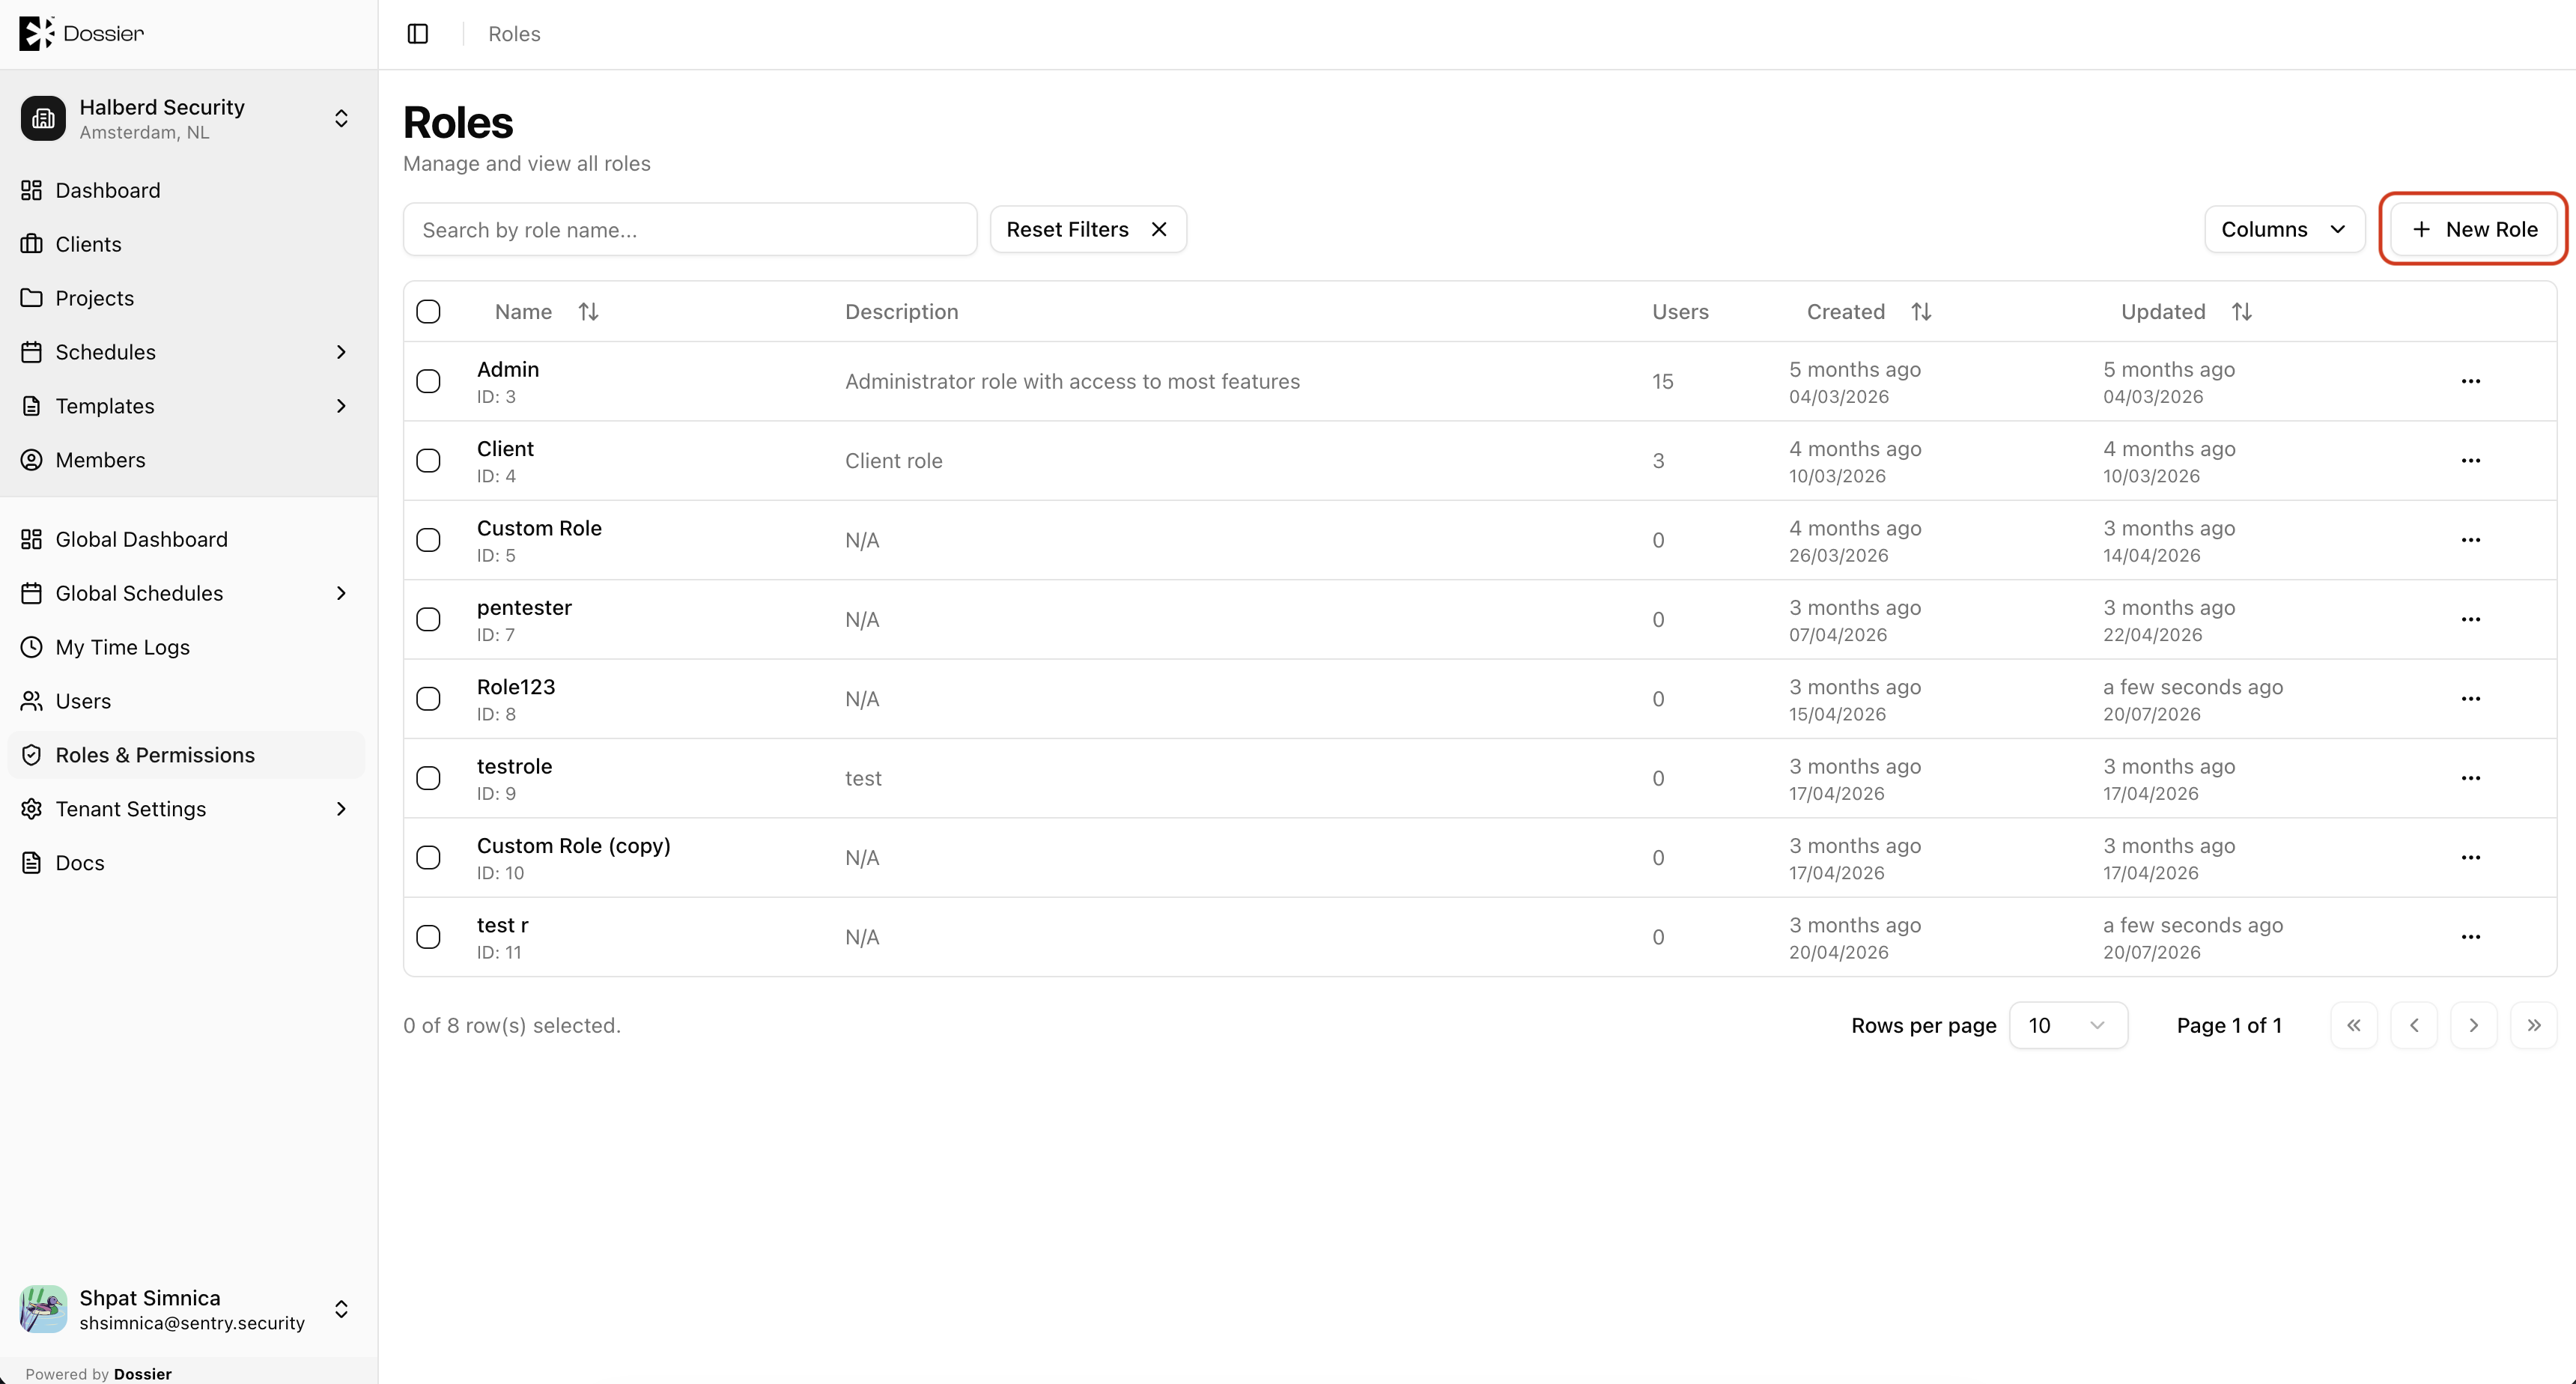Expand the Schedules menu

coord(187,352)
